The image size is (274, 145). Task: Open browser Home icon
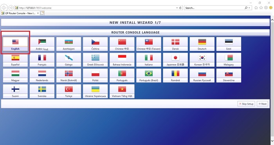[x=256, y=8]
